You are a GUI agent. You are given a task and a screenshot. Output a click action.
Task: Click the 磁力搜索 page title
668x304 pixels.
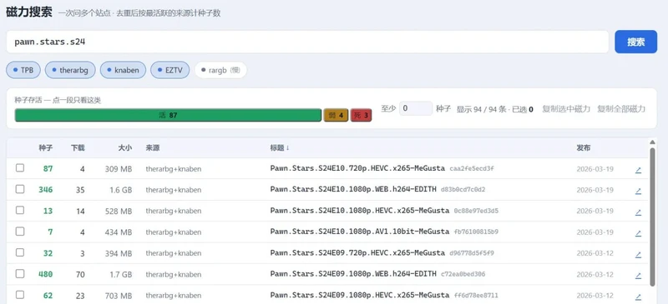[29, 12]
